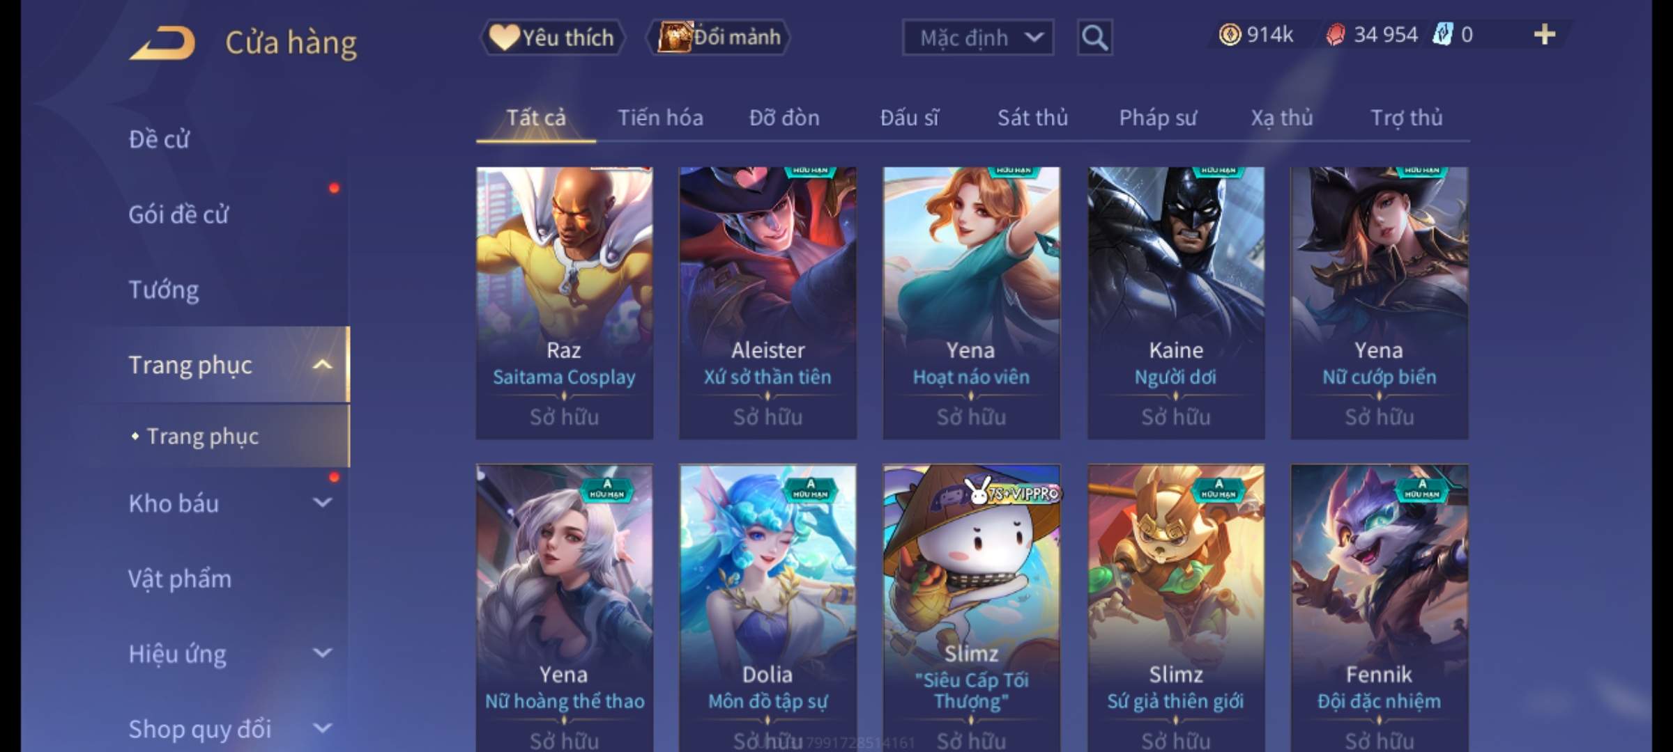This screenshot has width=1673, height=752.
Task: Switch to the Sát thủ tab
Action: coord(1032,118)
